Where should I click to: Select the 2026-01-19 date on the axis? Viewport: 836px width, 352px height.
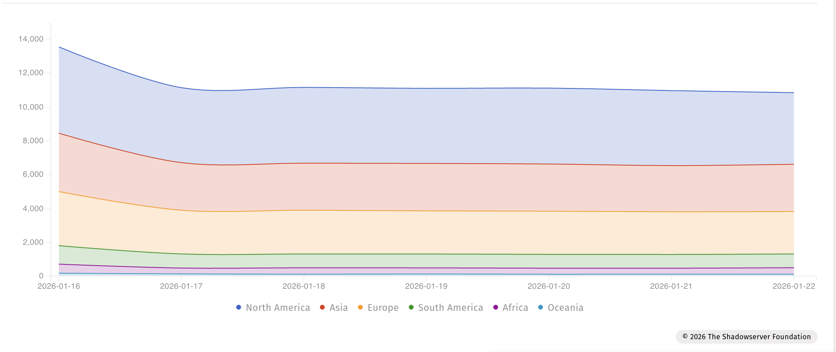[x=426, y=286]
